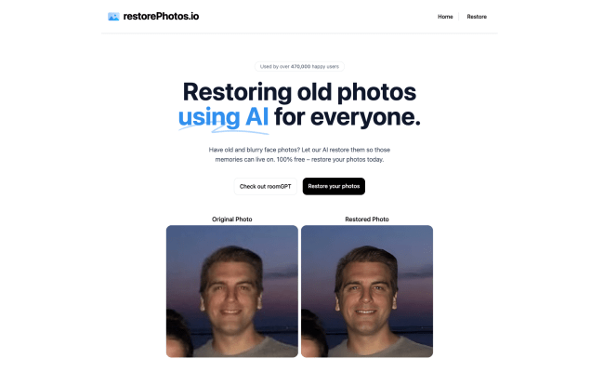Screen dimensions: 604x372
Task: Click the Restored Photo caption label
Action: pyautogui.click(x=367, y=219)
